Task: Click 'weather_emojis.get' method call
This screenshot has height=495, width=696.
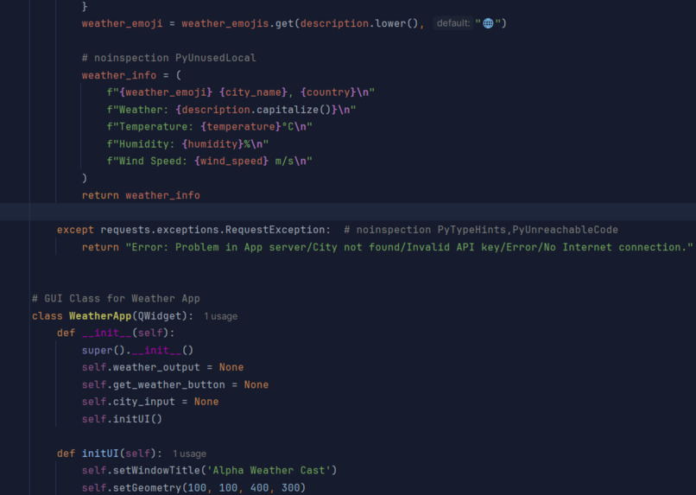Action: pos(237,23)
